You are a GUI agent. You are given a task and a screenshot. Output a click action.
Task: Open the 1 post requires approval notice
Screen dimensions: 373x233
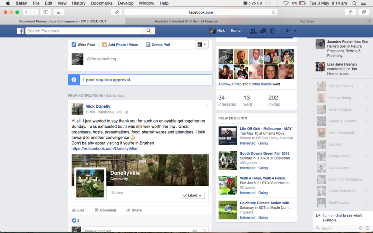tap(140, 80)
